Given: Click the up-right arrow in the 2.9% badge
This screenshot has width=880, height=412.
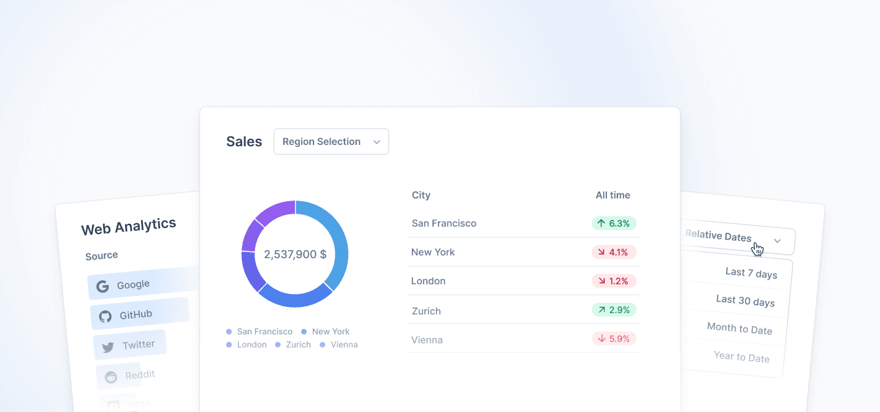Looking at the screenshot, I should pyautogui.click(x=601, y=310).
